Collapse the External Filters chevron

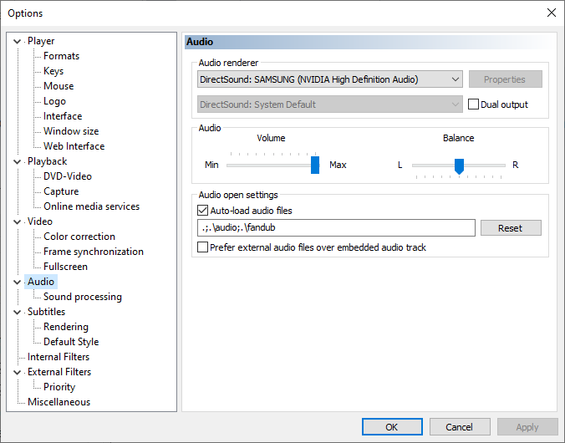(x=17, y=372)
